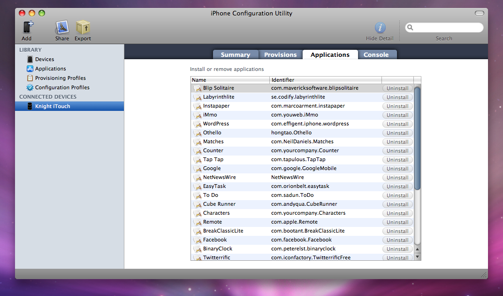The height and width of the screenshot is (296, 503).
Task: Toggle the toolbar pill button in title bar
Action: coord(479,13)
